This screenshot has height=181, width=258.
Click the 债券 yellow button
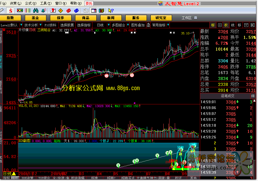tap(61, 18)
